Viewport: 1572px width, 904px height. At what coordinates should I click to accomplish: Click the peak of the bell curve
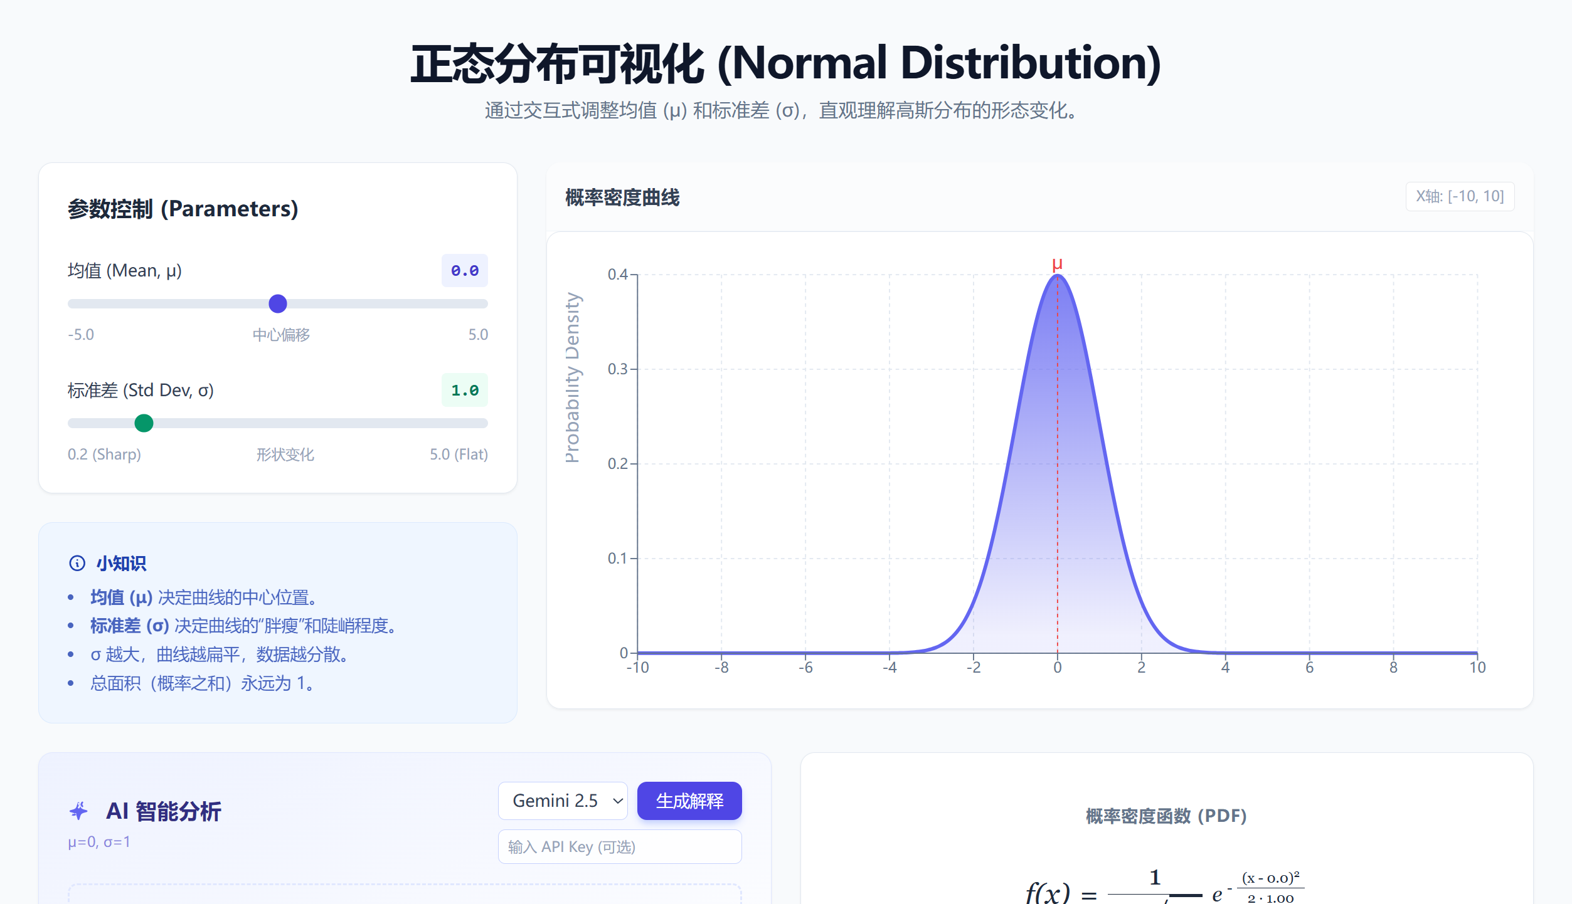[1057, 276]
